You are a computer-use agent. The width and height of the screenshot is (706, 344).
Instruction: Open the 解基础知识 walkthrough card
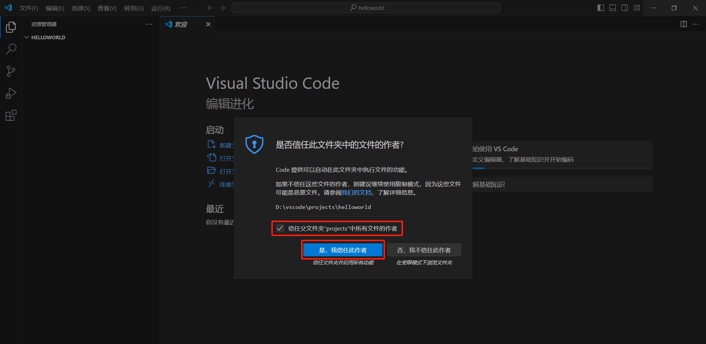(562, 184)
